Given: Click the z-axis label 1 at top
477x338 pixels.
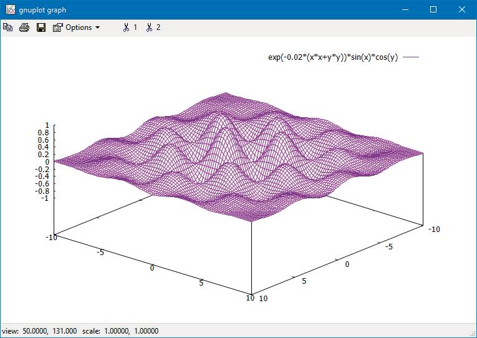Looking at the screenshot, I should pos(47,125).
